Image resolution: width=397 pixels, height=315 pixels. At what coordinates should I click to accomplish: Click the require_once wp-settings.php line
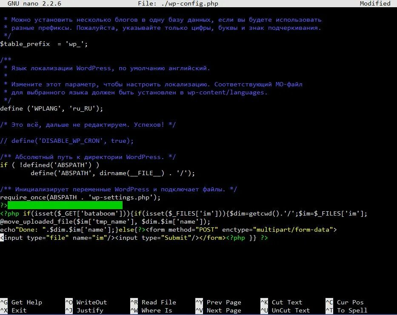[x=80, y=197]
